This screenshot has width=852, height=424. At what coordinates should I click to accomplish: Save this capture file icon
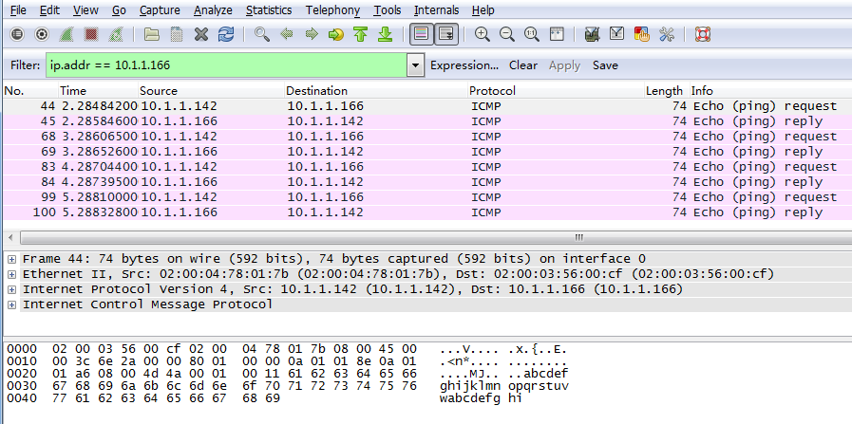[176, 35]
